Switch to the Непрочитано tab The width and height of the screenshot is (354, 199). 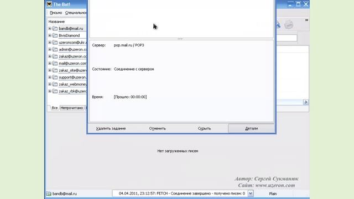(71, 108)
